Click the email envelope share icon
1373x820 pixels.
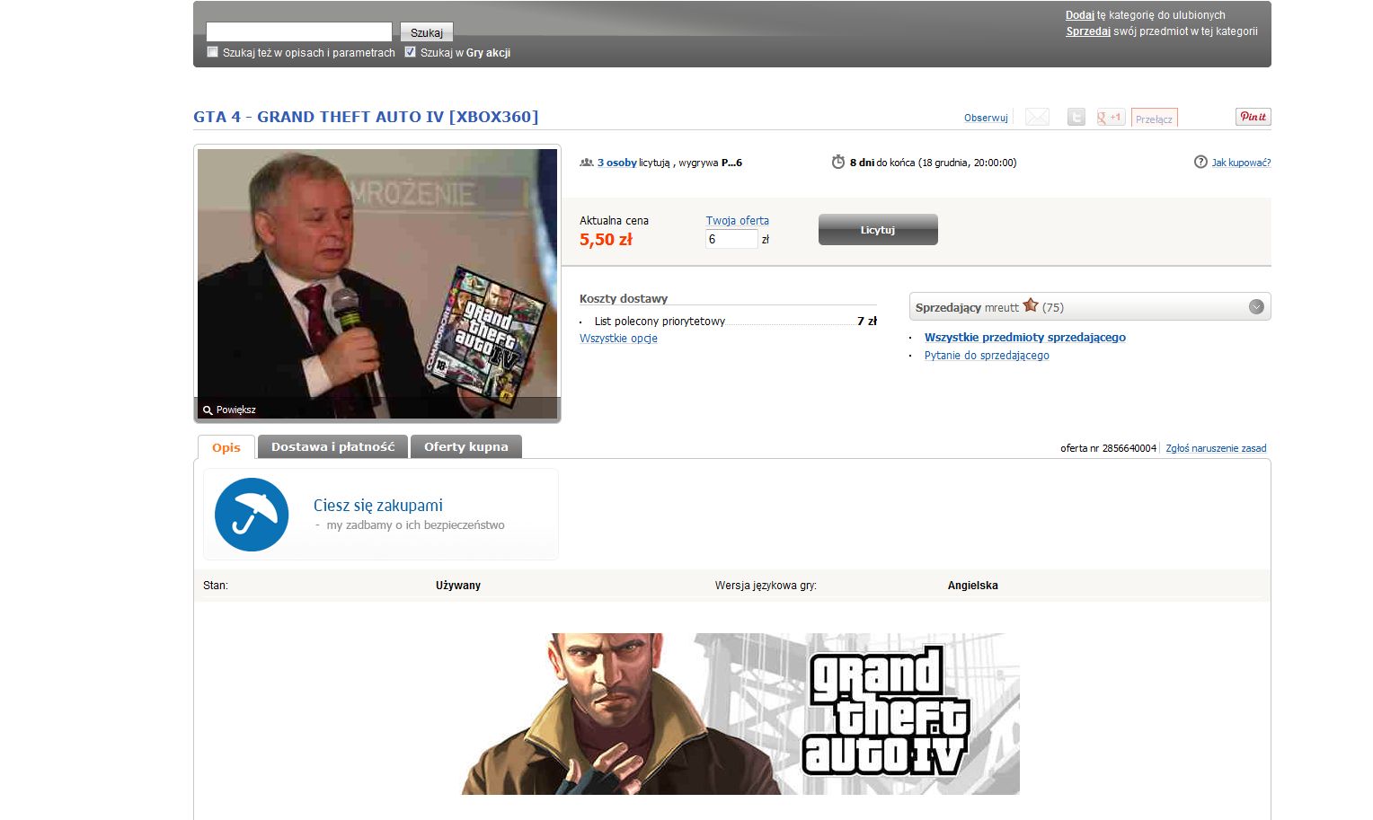pos(1037,118)
